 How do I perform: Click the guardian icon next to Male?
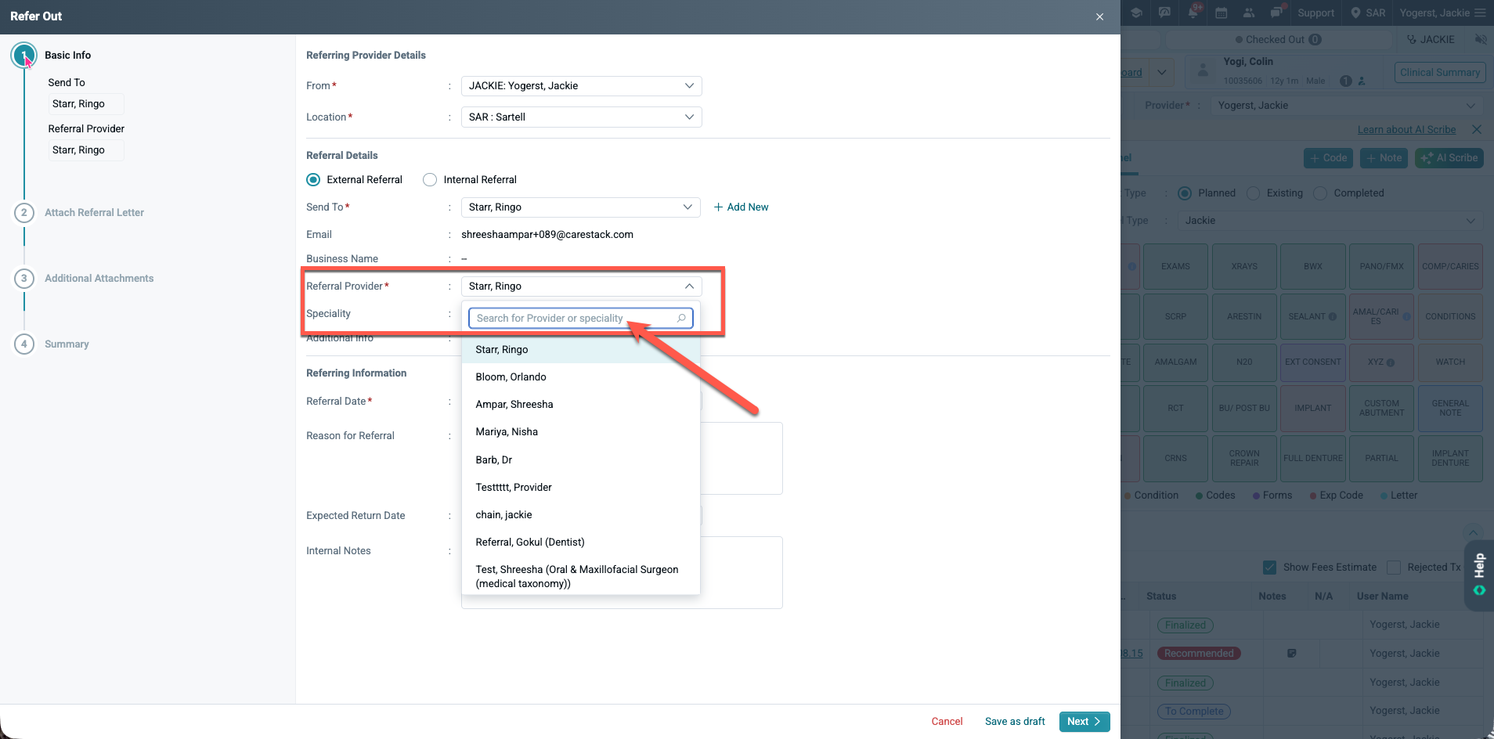coord(1362,81)
